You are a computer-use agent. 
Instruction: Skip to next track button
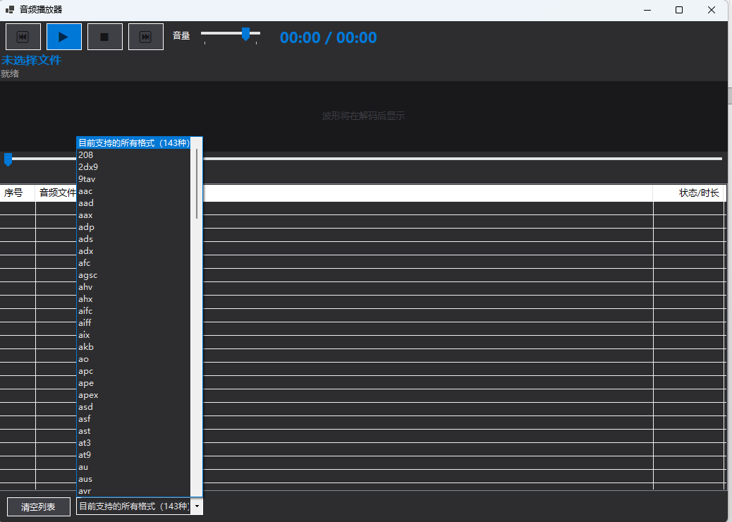[x=146, y=37]
